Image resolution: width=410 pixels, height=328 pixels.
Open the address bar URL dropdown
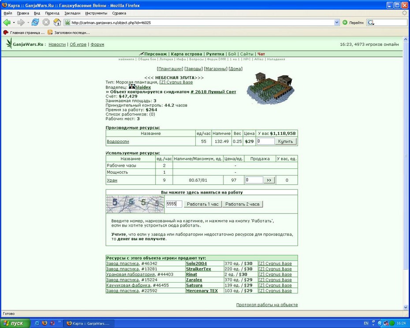(337, 22)
